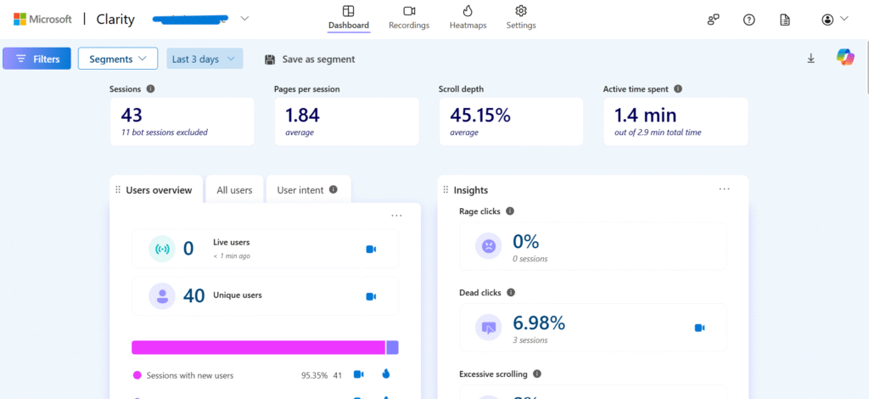Expand the Segments dropdown

click(117, 59)
